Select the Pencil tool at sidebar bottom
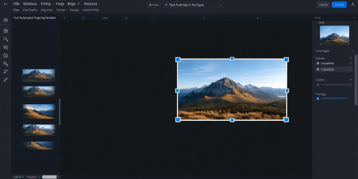The height and width of the screenshot is (179, 358). coord(6,79)
